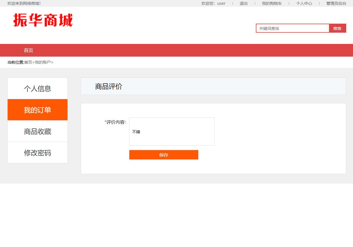Open 管理员后台 admin backend
The image size is (353, 247).
336,3
